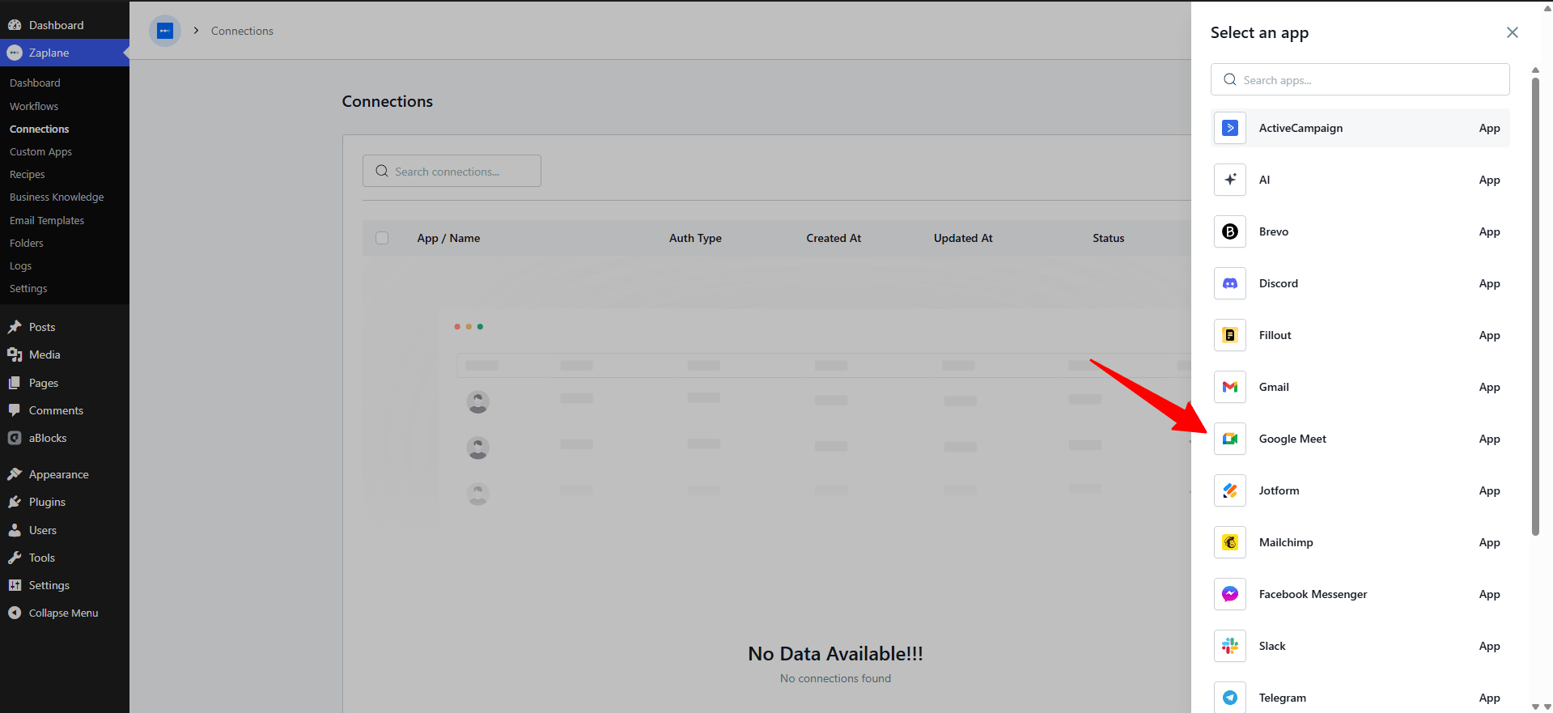Select the Telegram name label

(1283, 698)
